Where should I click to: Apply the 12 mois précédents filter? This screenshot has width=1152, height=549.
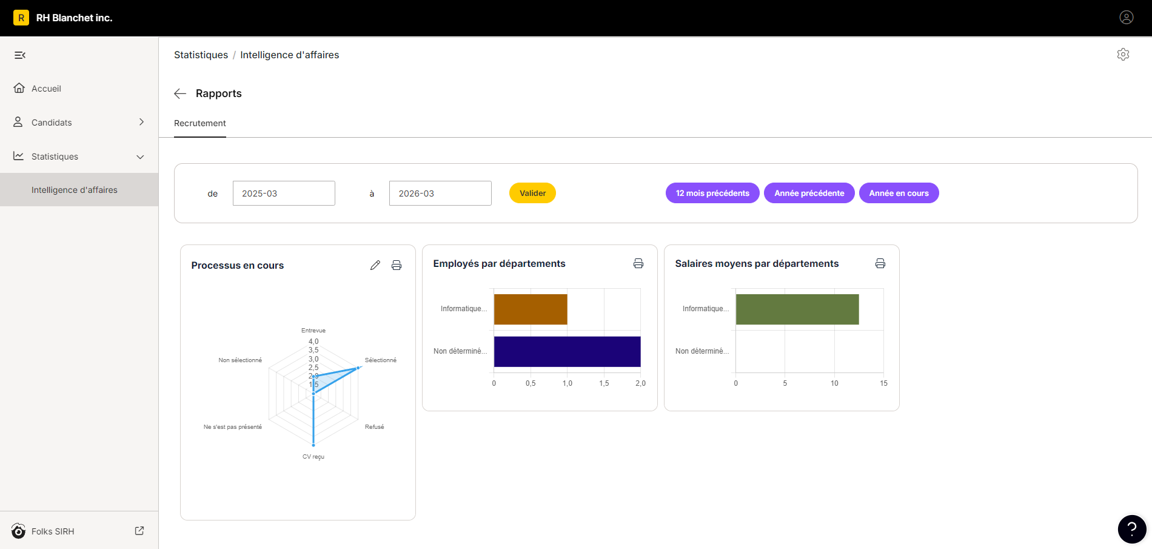coord(712,193)
